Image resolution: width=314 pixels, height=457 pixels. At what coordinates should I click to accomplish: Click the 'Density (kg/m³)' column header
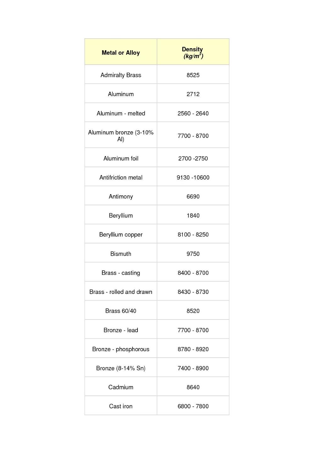click(193, 52)
